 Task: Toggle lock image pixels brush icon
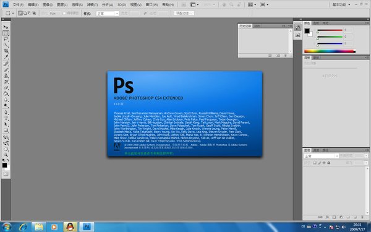(x=320, y=163)
